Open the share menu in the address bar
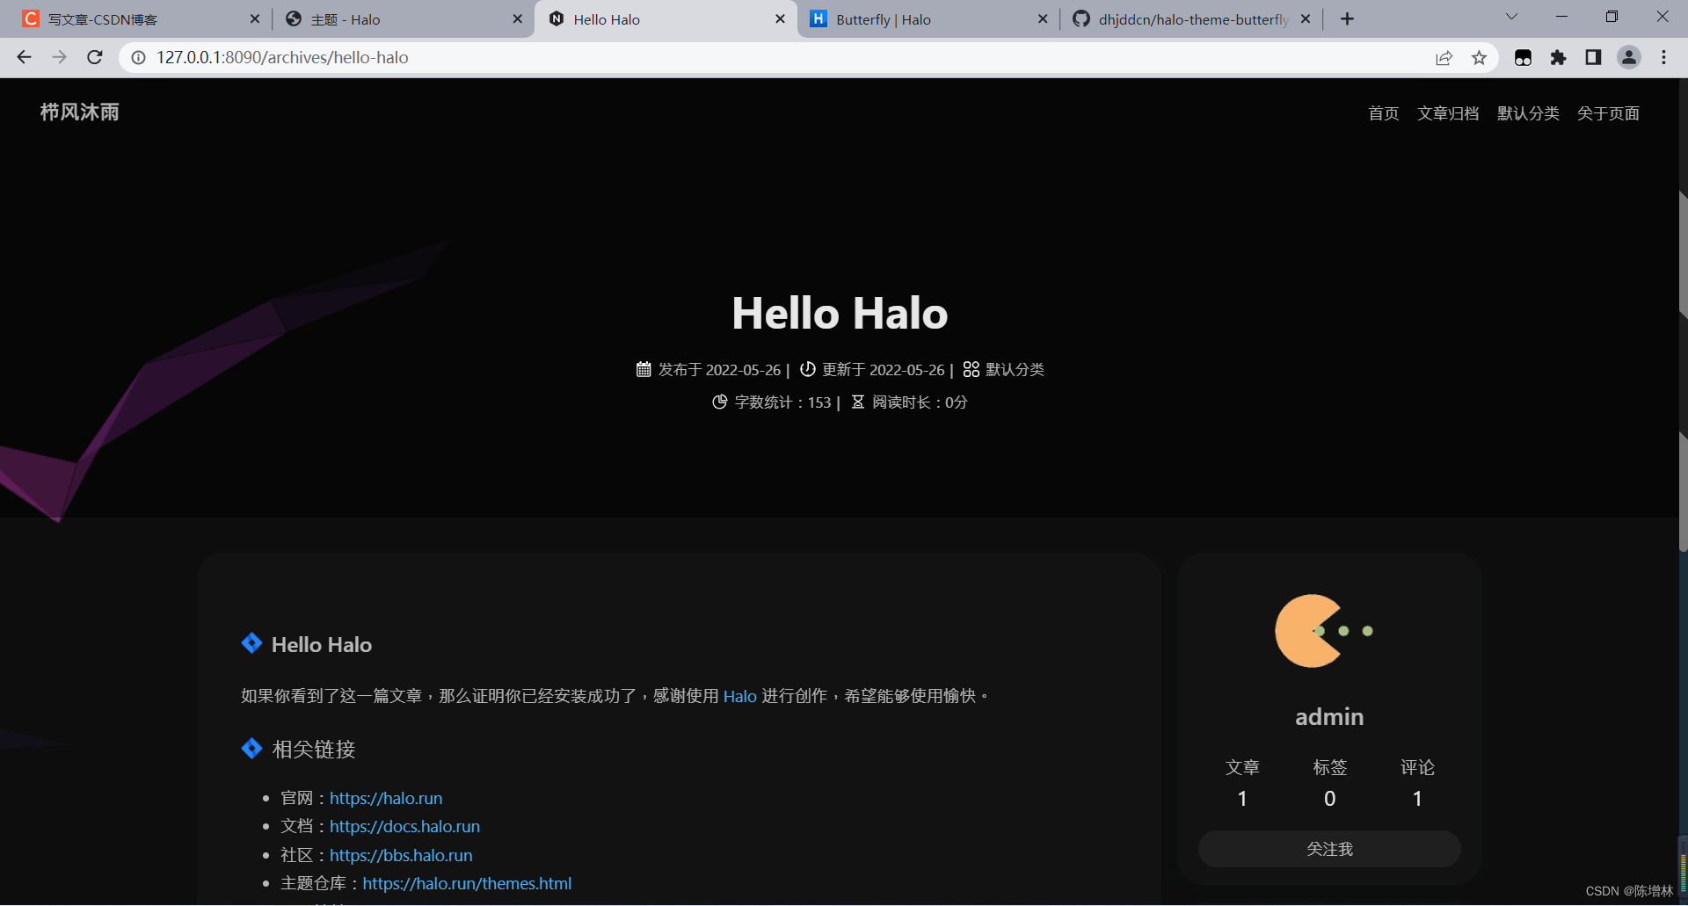Screen dimensions: 1688x906 (x=1444, y=57)
